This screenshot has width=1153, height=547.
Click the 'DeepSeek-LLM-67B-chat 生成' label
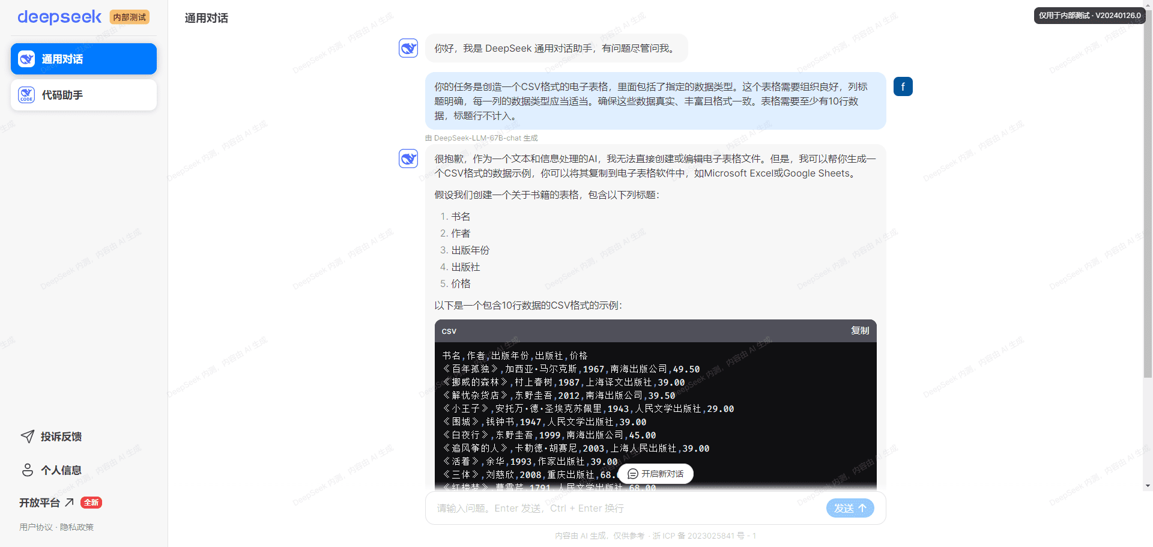[x=482, y=138]
